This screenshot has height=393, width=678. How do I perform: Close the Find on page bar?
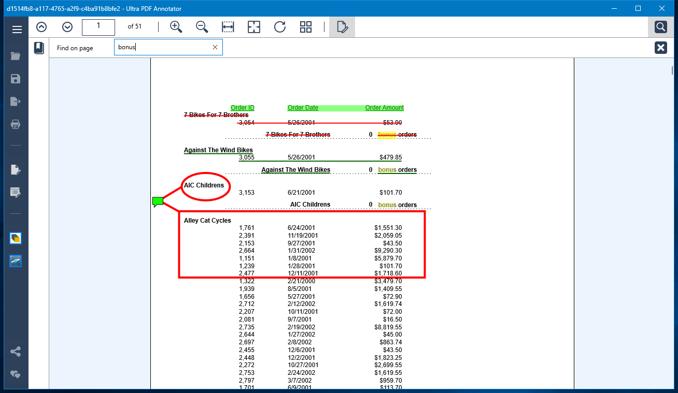(661, 48)
